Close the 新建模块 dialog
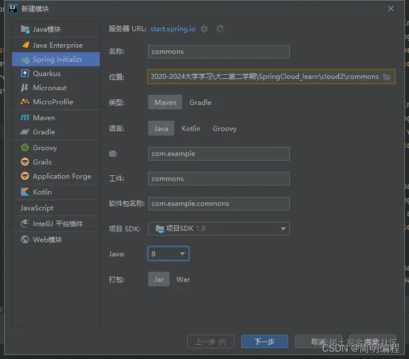 coord(391,9)
